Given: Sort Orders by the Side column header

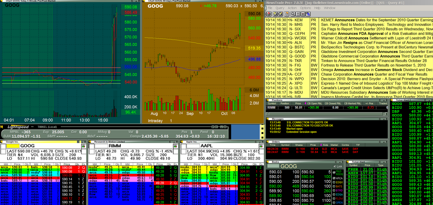Looking at the screenshot, I should click(324, 145).
